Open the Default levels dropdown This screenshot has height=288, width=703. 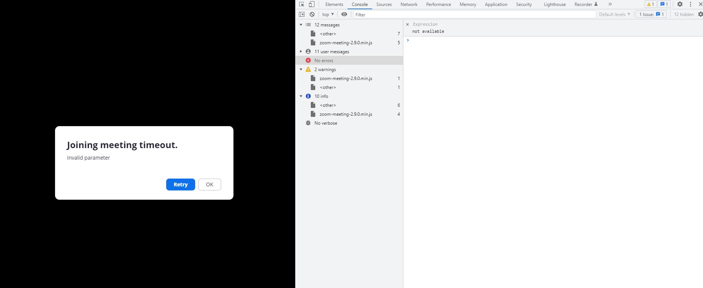615,15
